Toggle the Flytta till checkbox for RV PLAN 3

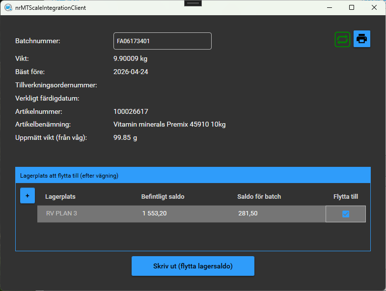point(346,214)
